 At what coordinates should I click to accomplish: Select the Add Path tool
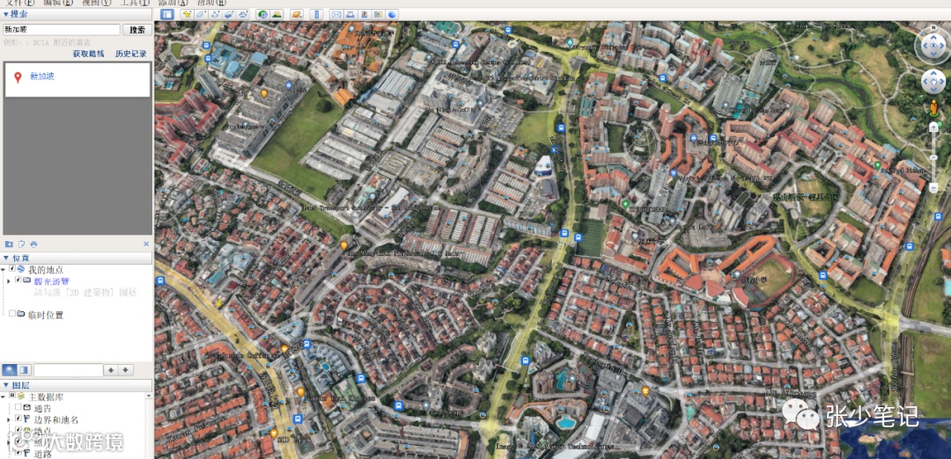(x=216, y=14)
